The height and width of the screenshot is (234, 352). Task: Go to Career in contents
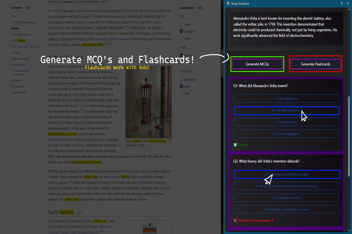coord(15,29)
